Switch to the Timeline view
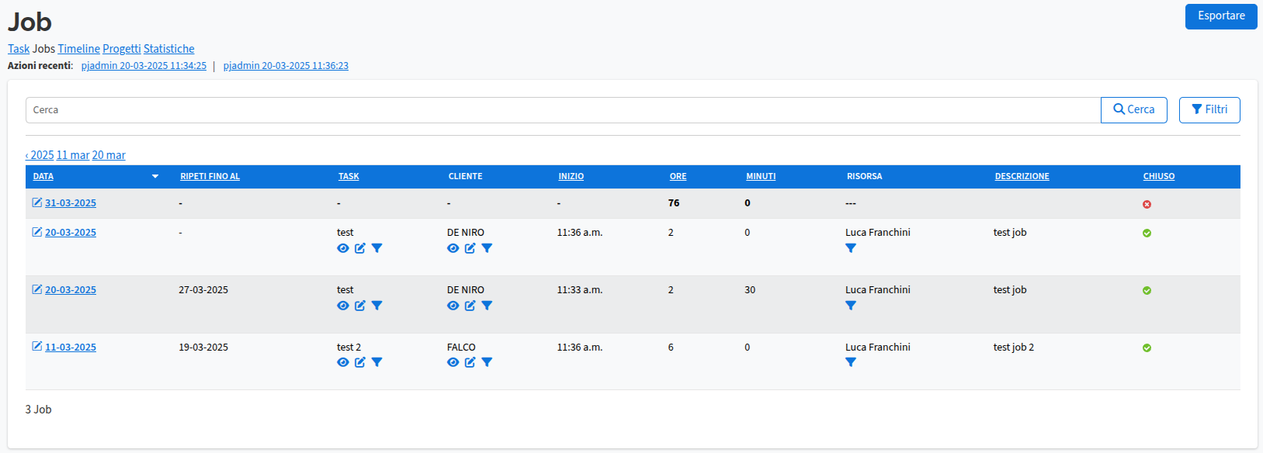 (x=79, y=49)
